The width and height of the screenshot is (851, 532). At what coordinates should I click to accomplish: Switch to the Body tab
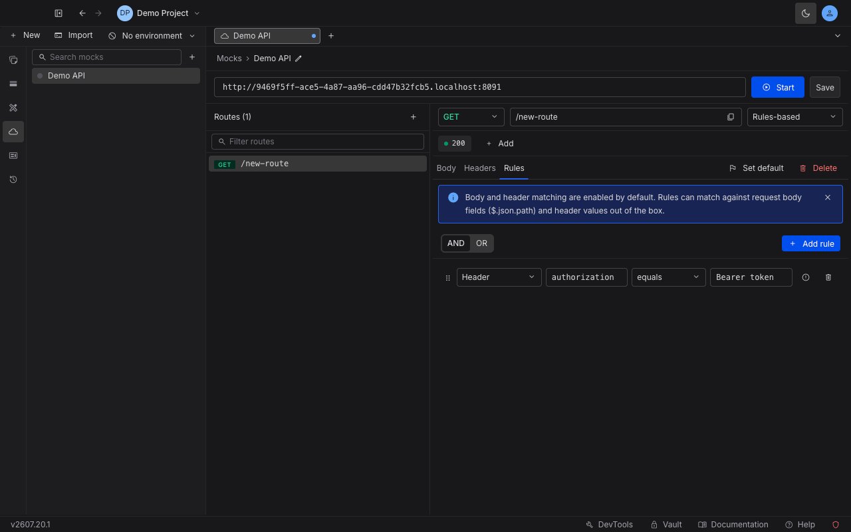click(x=446, y=168)
